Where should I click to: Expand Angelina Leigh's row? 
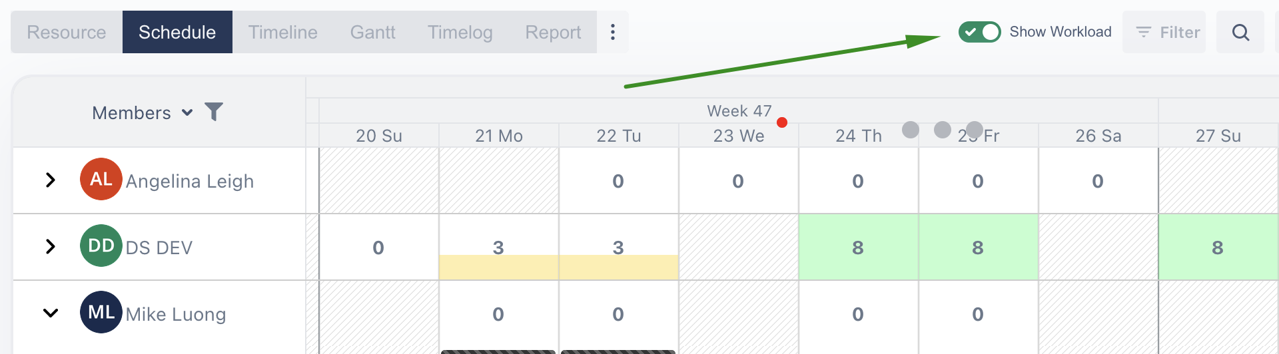click(x=50, y=180)
